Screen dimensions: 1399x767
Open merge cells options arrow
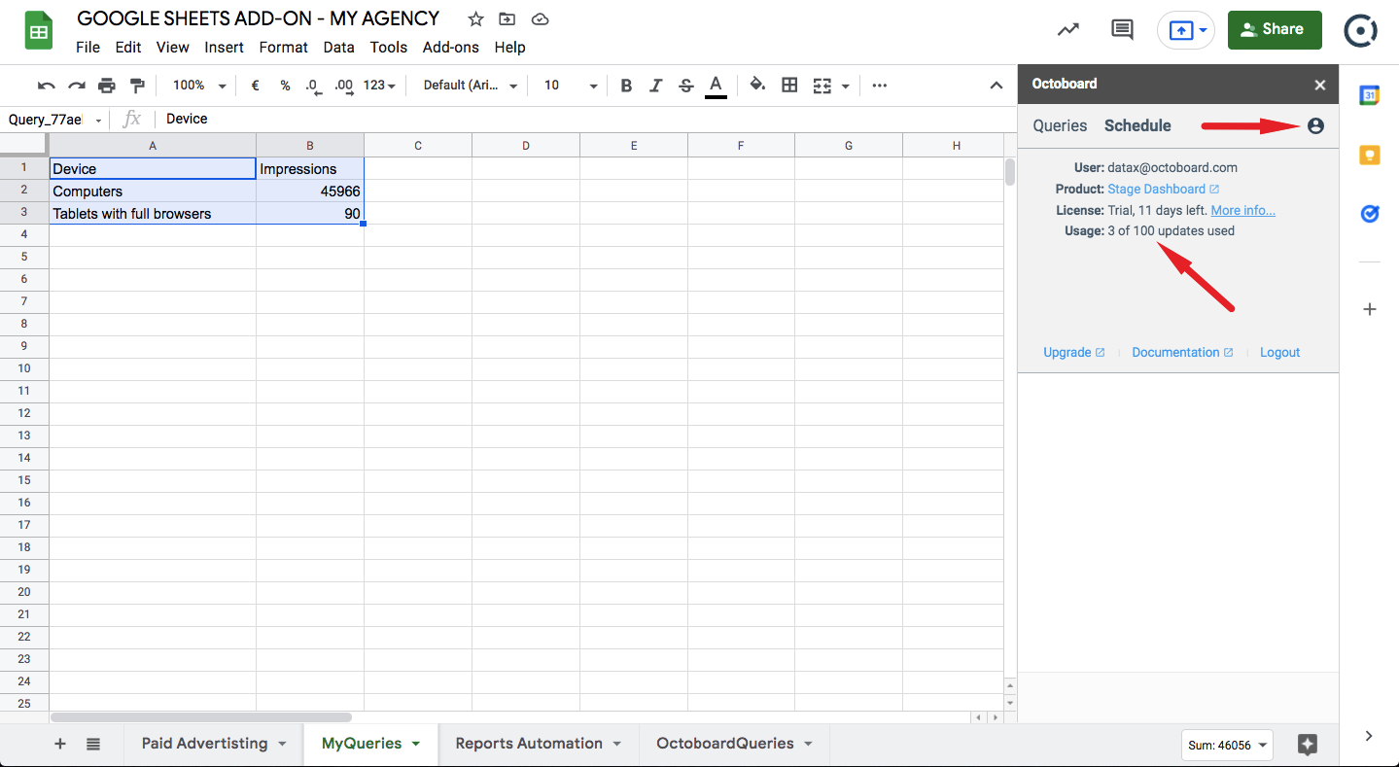coord(846,86)
